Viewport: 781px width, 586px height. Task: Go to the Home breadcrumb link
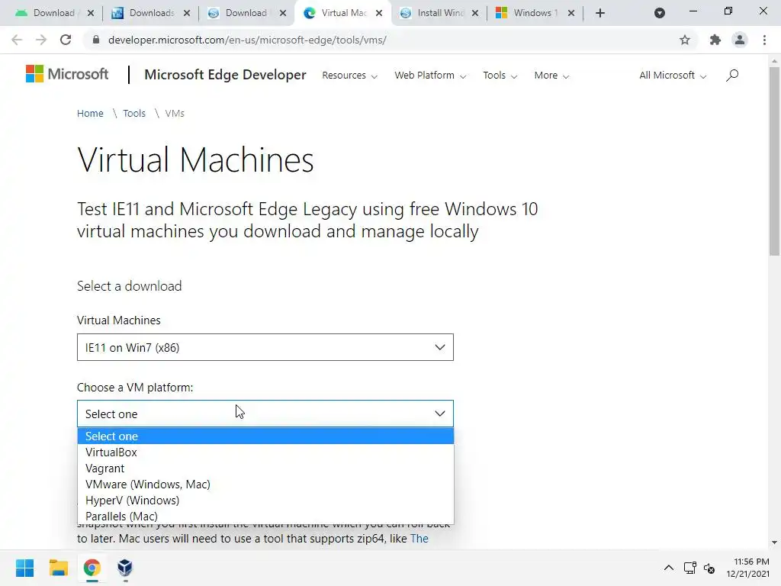point(90,113)
